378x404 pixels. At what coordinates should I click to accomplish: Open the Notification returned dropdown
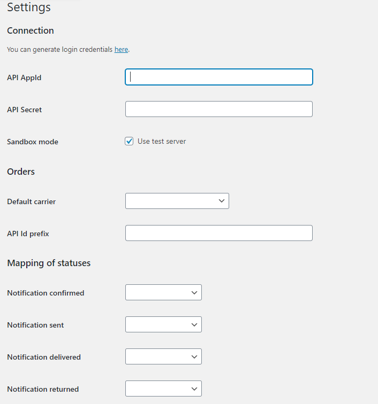[x=163, y=389]
